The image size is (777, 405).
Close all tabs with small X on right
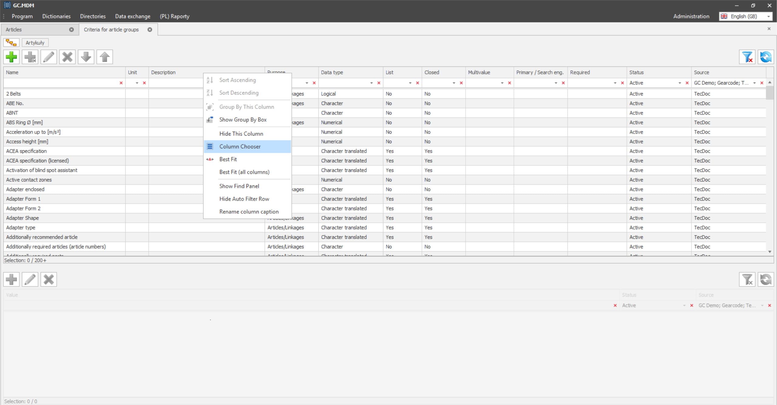769,29
